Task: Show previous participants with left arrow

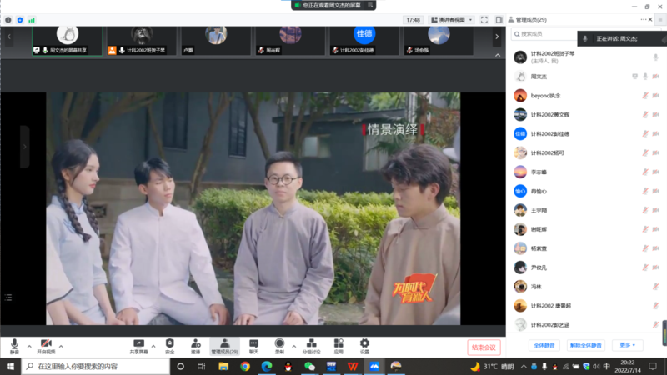Action: (9, 37)
